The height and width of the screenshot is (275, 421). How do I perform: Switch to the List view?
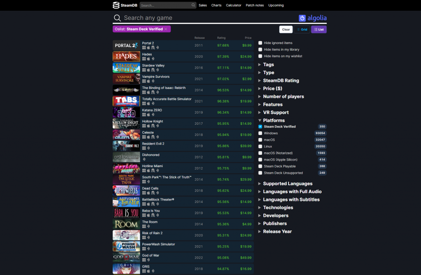pyautogui.click(x=319, y=30)
